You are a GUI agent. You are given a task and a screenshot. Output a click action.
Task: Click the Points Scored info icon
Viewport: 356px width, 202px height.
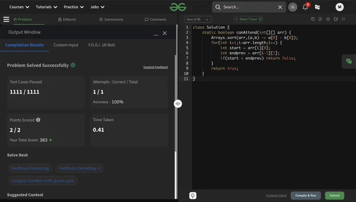38,120
